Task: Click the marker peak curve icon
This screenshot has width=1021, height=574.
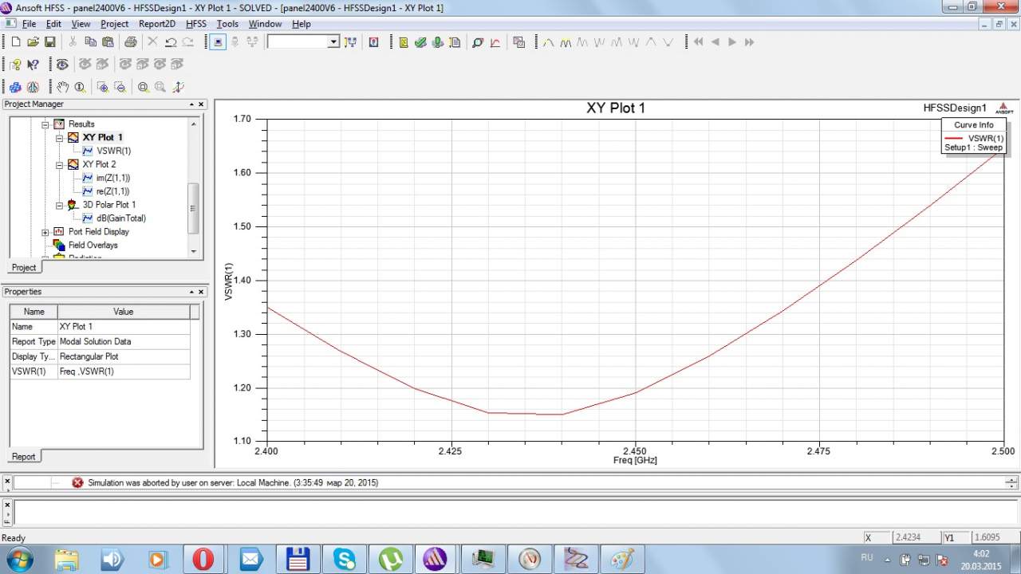Action: (x=549, y=42)
